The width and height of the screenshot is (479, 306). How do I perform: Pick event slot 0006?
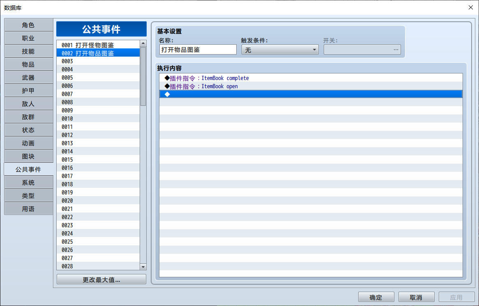[x=98, y=86]
